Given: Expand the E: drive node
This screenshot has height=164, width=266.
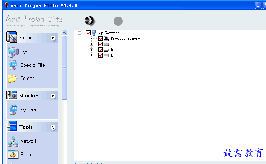Looking at the screenshot, I should click(x=91, y=55).
